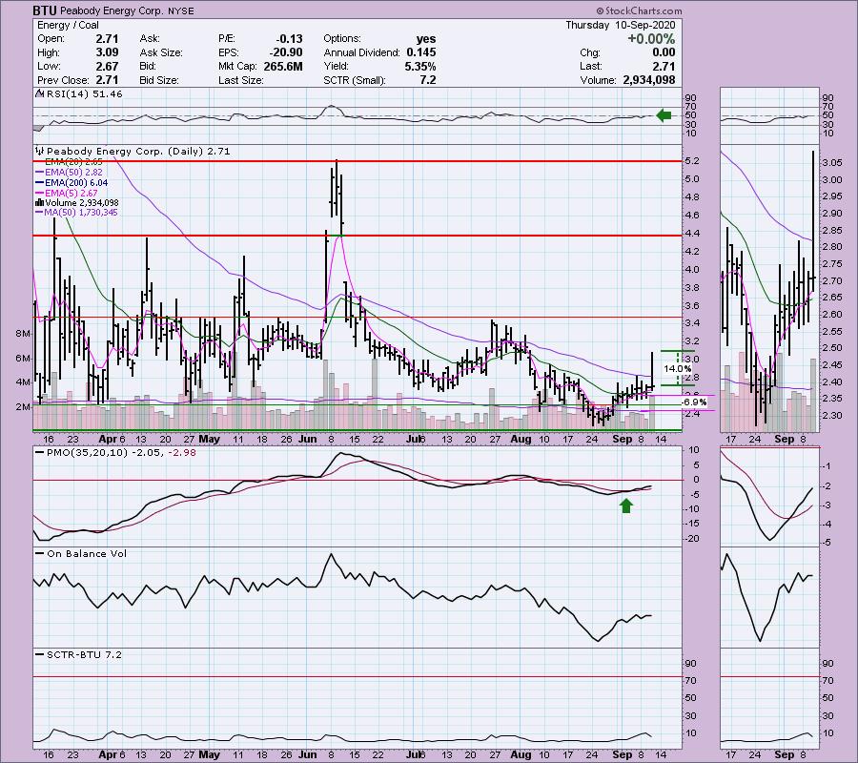Click the Thursday 10-Sep-2020 date
This screenshot has height=763, width=858.
pyautogui.click(x=620, y=25)
